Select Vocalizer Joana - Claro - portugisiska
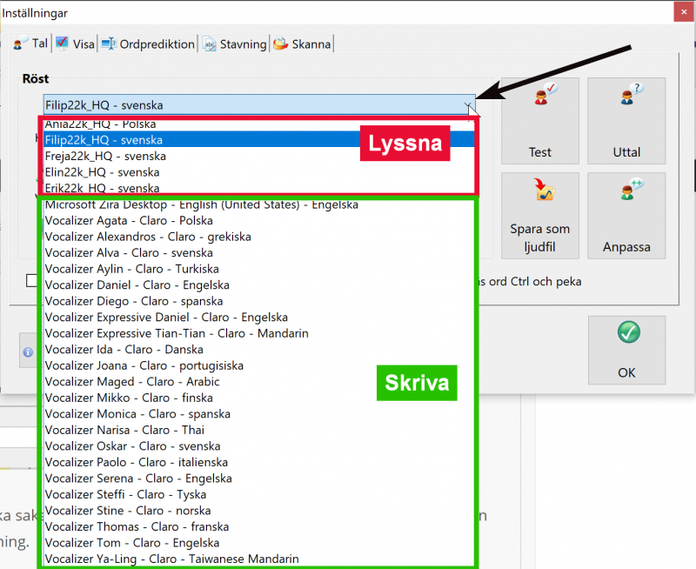Image resolution: width=696 pixels, height=569 pixels. coord(258,365)
